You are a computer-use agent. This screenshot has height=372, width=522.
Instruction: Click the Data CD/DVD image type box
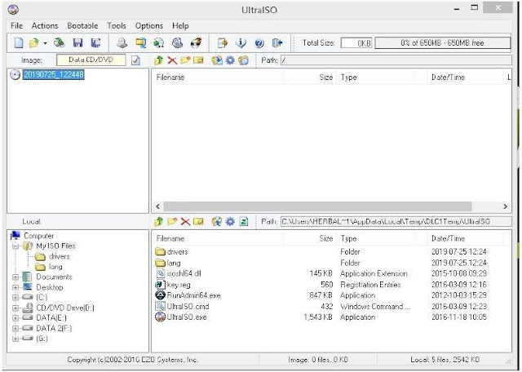(x=91, y=60)
